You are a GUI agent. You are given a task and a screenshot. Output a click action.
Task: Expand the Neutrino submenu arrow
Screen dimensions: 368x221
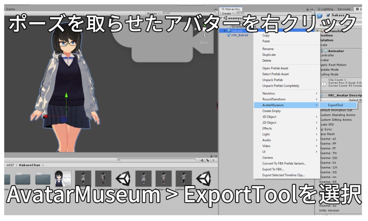click(317, 93)
